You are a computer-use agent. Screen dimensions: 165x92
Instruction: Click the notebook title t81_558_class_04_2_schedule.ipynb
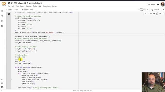(x=26, y=3)
